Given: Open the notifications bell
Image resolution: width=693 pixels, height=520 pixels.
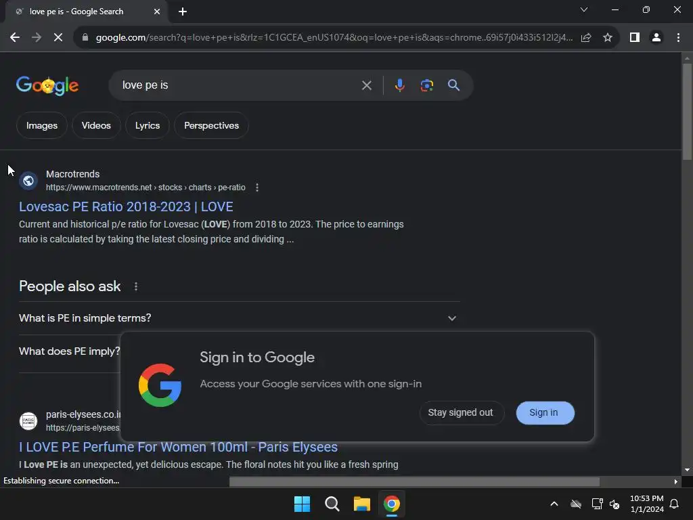Looking at the screenshot, I should click(675, 504).
